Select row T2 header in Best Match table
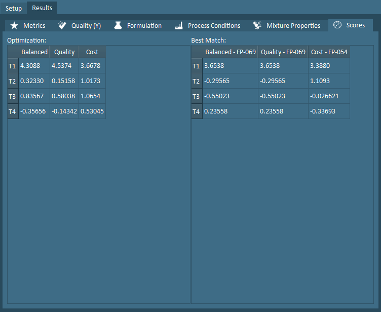The height and width of the screenshot is (312, 381). pyautogui.click(x=197, y=81)
